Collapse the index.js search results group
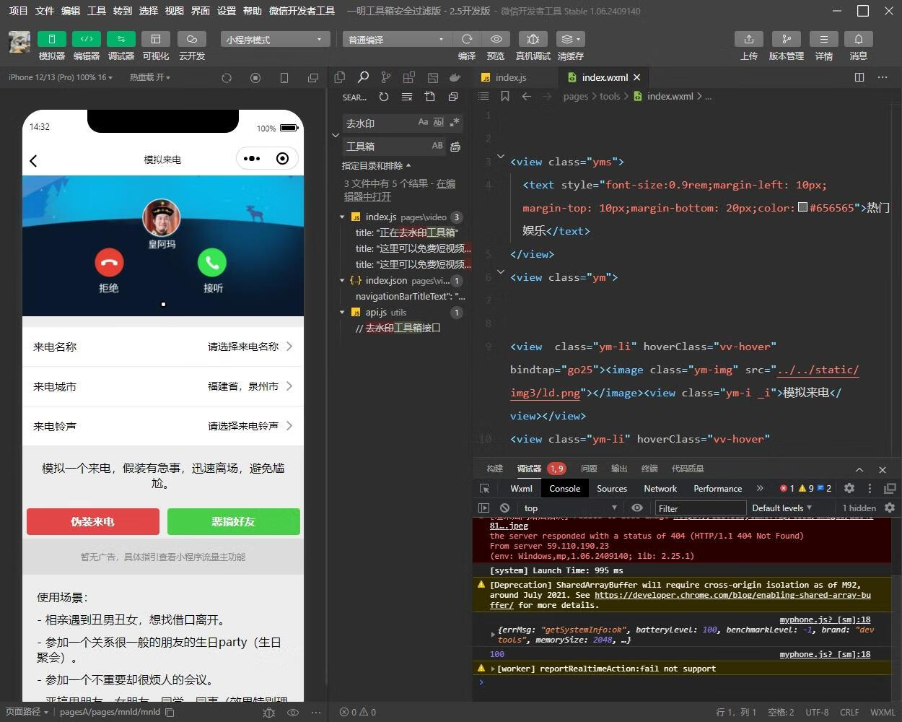 (342, 217)
